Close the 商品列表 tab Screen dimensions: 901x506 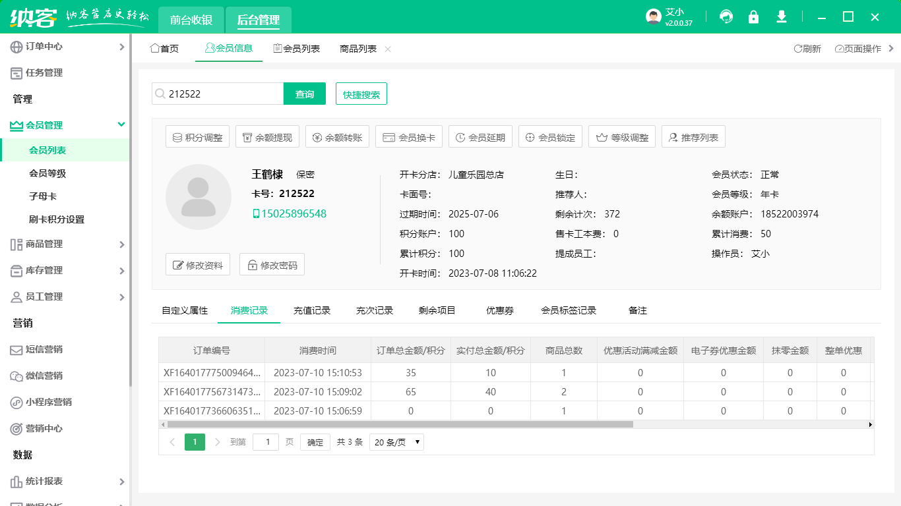pyautogui.click(x=388, y=49)
